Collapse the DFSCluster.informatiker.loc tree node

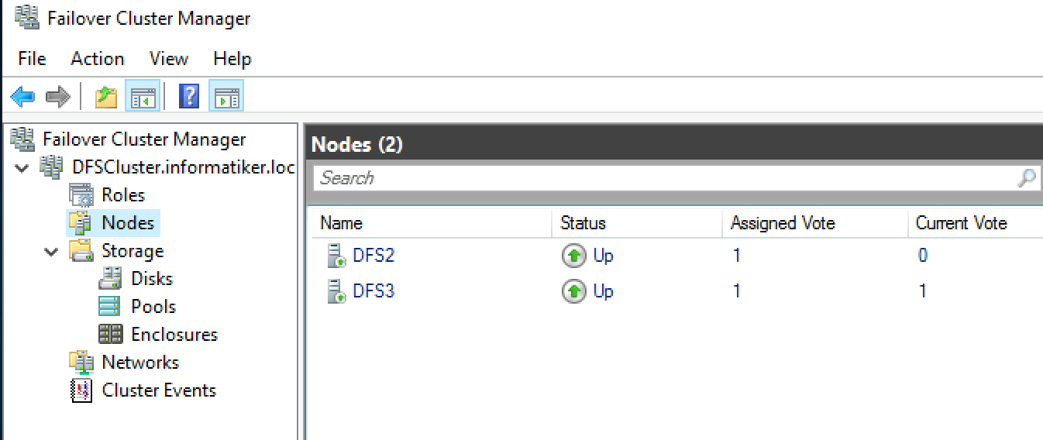(22, 167)
